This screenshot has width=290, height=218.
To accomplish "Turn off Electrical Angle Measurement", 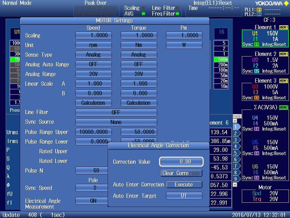I will point(93,201).
